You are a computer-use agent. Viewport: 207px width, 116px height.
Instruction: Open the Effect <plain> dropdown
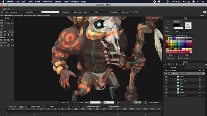(x=178, y=31)
